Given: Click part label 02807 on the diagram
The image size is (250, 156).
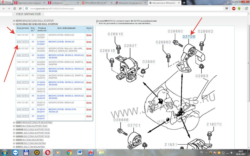Looking at the screenshot, I should 130,46.
